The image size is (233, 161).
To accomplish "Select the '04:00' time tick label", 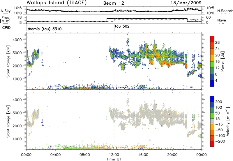I will 56,155.
